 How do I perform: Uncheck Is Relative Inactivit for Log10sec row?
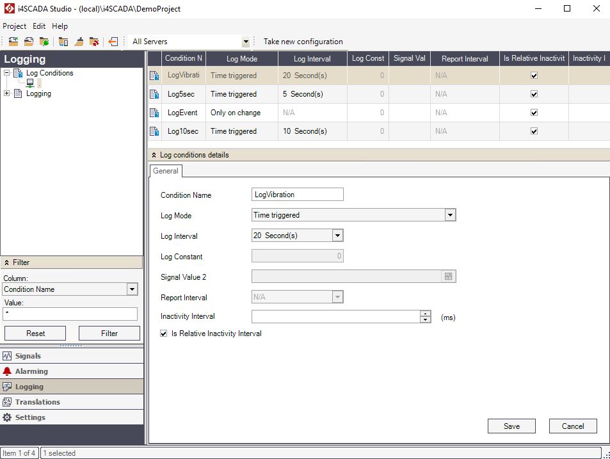tap(534, 131)
